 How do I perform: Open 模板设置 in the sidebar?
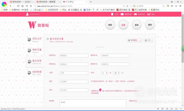35,51
